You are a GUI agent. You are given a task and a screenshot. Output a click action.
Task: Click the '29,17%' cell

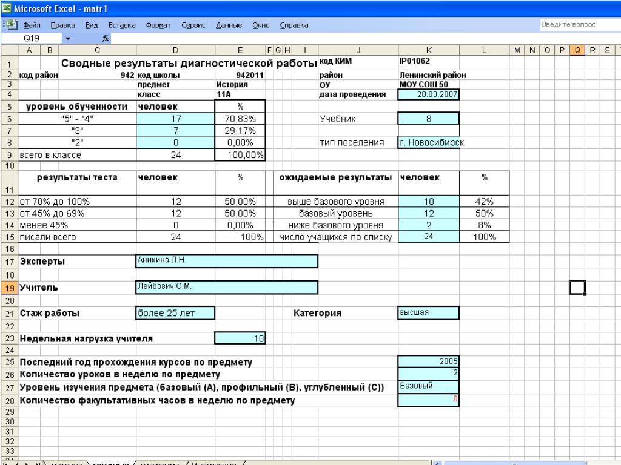pos(240,131)
